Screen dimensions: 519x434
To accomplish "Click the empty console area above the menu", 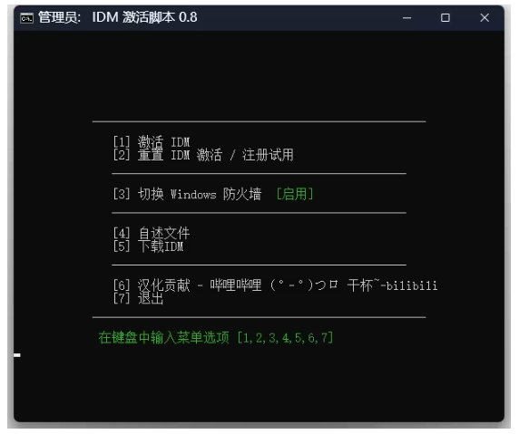I will coord(259,76).
